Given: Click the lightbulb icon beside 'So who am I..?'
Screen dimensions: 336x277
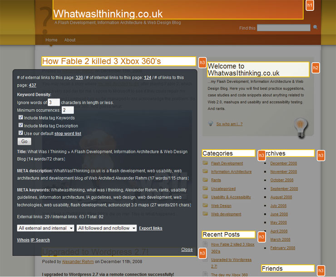Looking at the screenshot, I should click(x=210, y=123).
